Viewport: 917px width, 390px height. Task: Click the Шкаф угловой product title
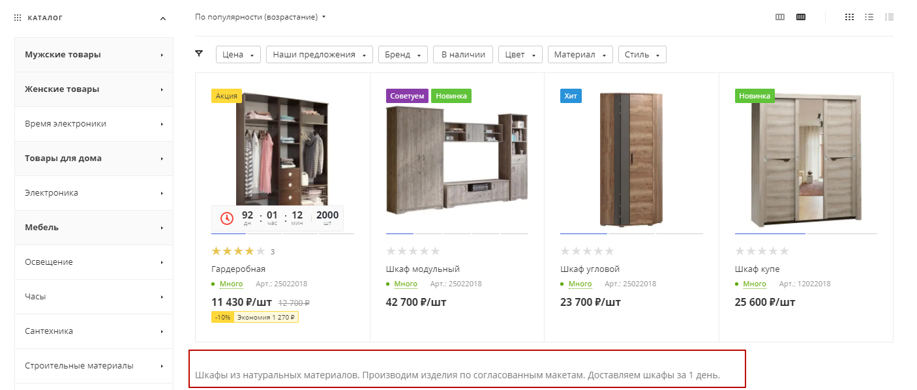(x=590, y=269)
